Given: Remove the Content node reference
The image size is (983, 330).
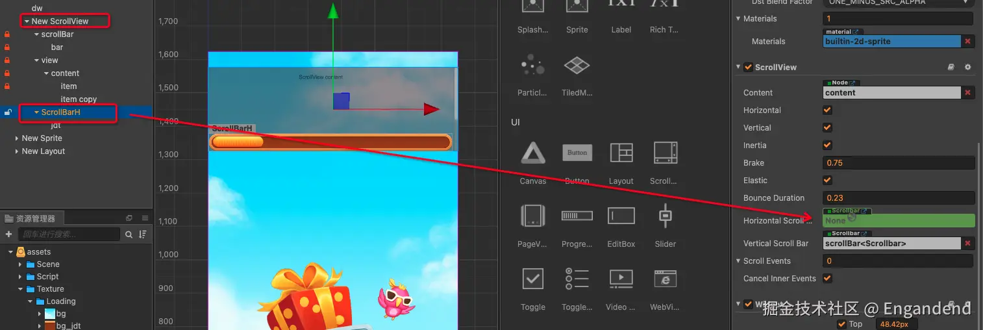Looking at the screenshot, I should [x=967, y=93].
